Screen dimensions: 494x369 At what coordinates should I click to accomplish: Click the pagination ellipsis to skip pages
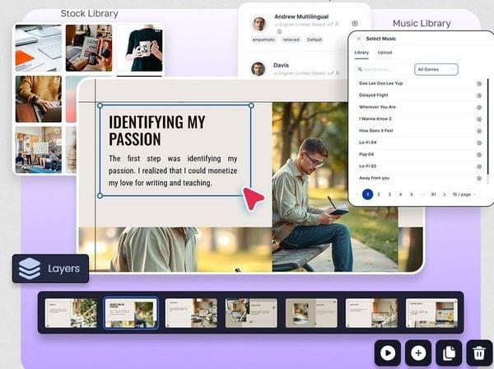click(x=422, y=194)
